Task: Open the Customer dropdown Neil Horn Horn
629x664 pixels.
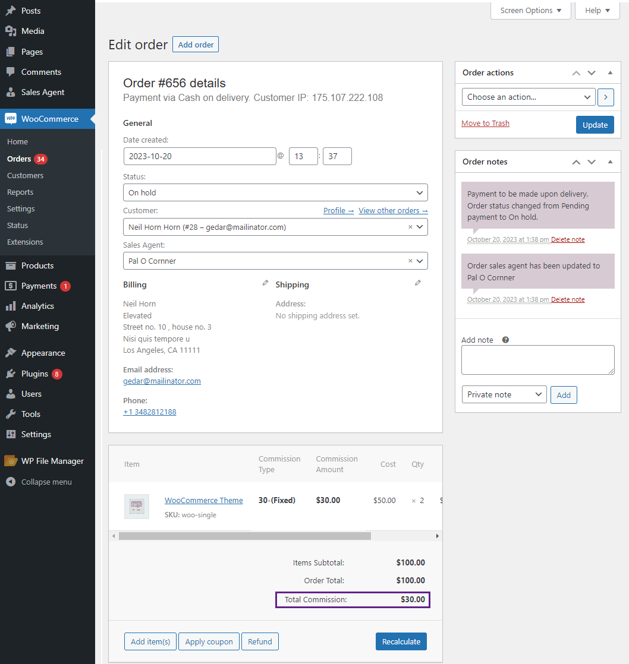Action: (275, 227)
